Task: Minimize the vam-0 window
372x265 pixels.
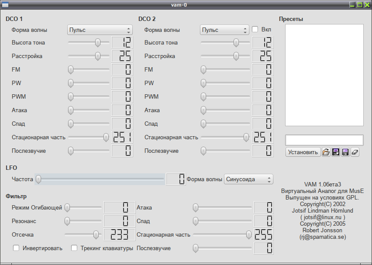Action: click(x=352, y=5)
